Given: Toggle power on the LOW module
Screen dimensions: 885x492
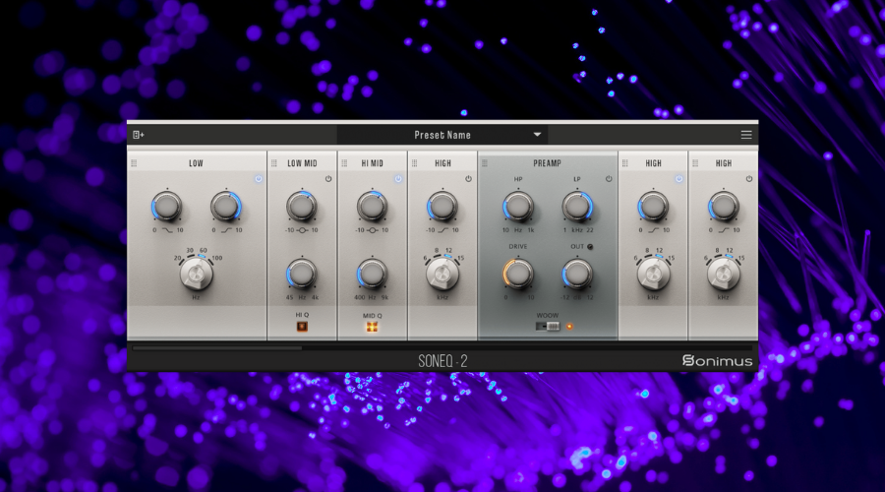Looking at the screenshot, I should click(x=259, y=179).
